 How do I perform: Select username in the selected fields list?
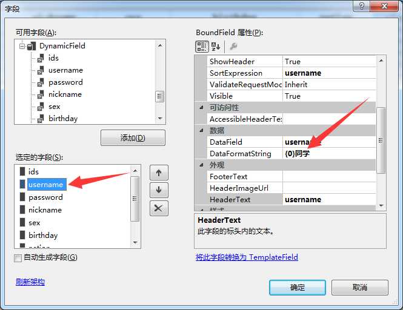(x=47, y=185)
